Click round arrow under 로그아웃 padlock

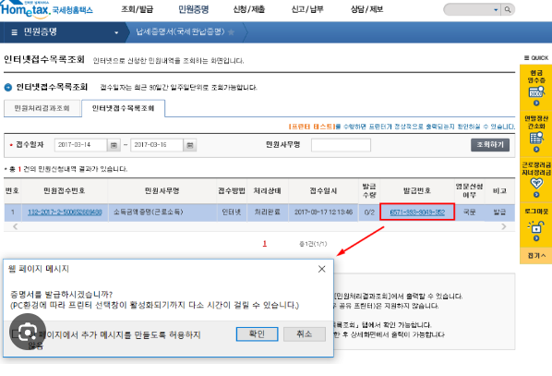coord(536,238)
